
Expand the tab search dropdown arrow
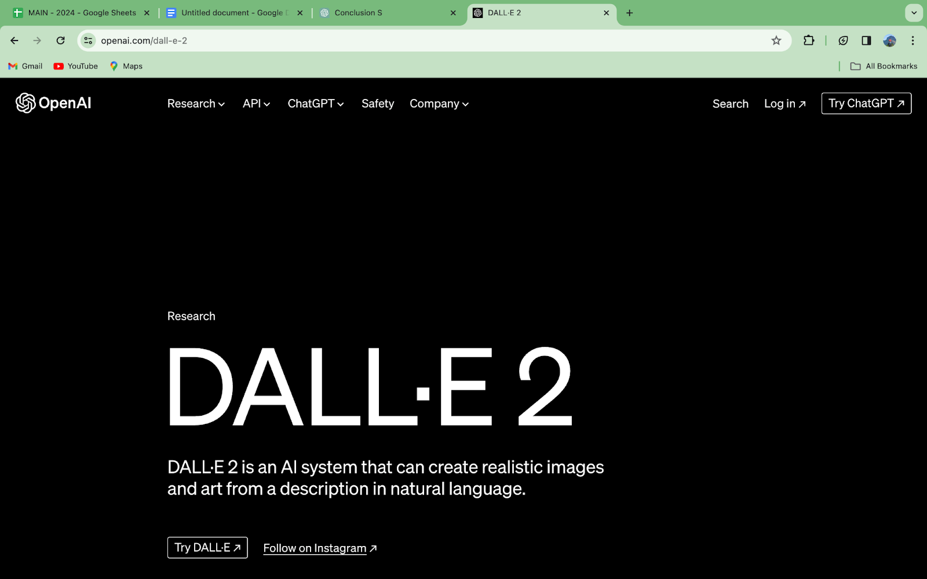coord(914,13)
